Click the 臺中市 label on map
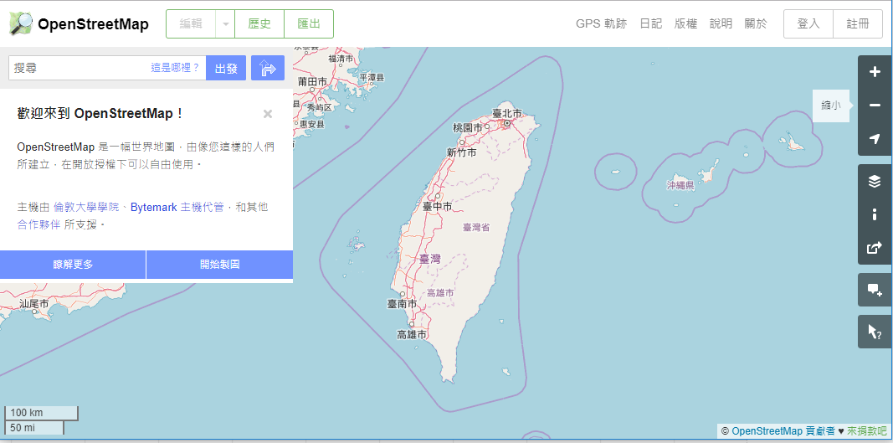The height and width of the screenshot is (443, 893). coord(438,206)
